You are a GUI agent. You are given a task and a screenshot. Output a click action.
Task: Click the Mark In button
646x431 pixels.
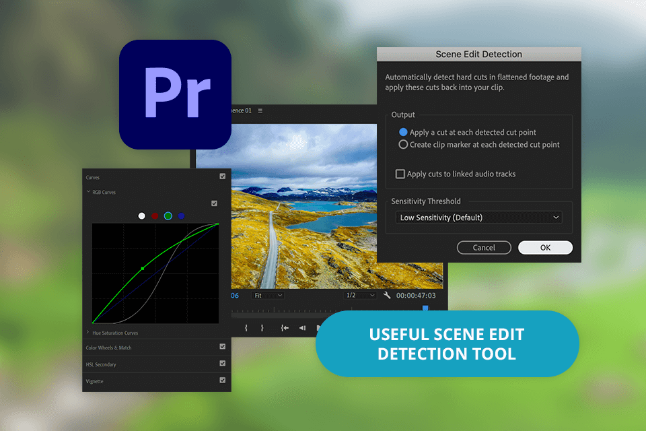(246, 328)
